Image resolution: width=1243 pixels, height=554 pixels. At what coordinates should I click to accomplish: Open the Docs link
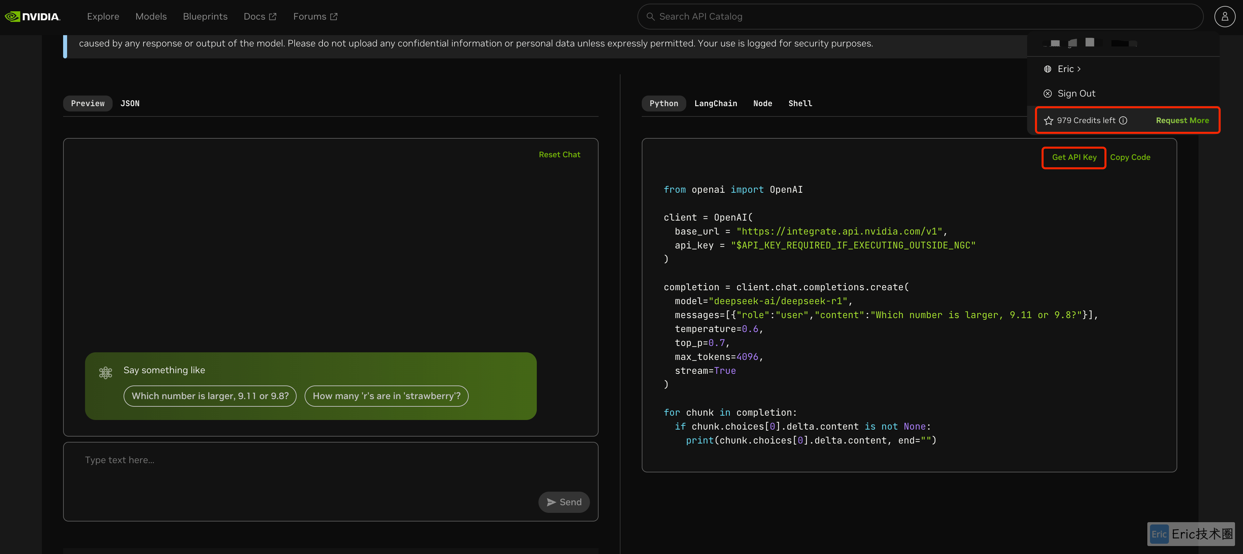coord(260,16)
